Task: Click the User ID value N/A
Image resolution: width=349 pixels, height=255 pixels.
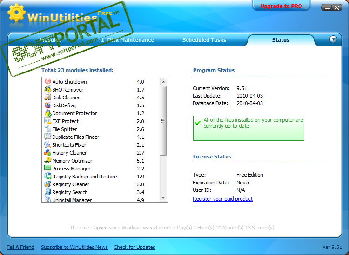Action: pos(241,190)
